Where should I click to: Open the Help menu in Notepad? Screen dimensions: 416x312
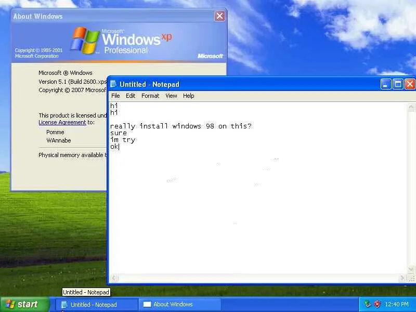(188, 96)
